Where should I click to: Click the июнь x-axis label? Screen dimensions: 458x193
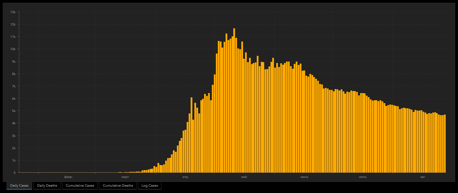(x=305, y=177)
